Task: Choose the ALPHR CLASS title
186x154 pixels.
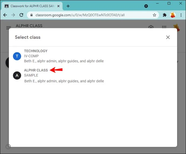Action: tap(36, 70)
